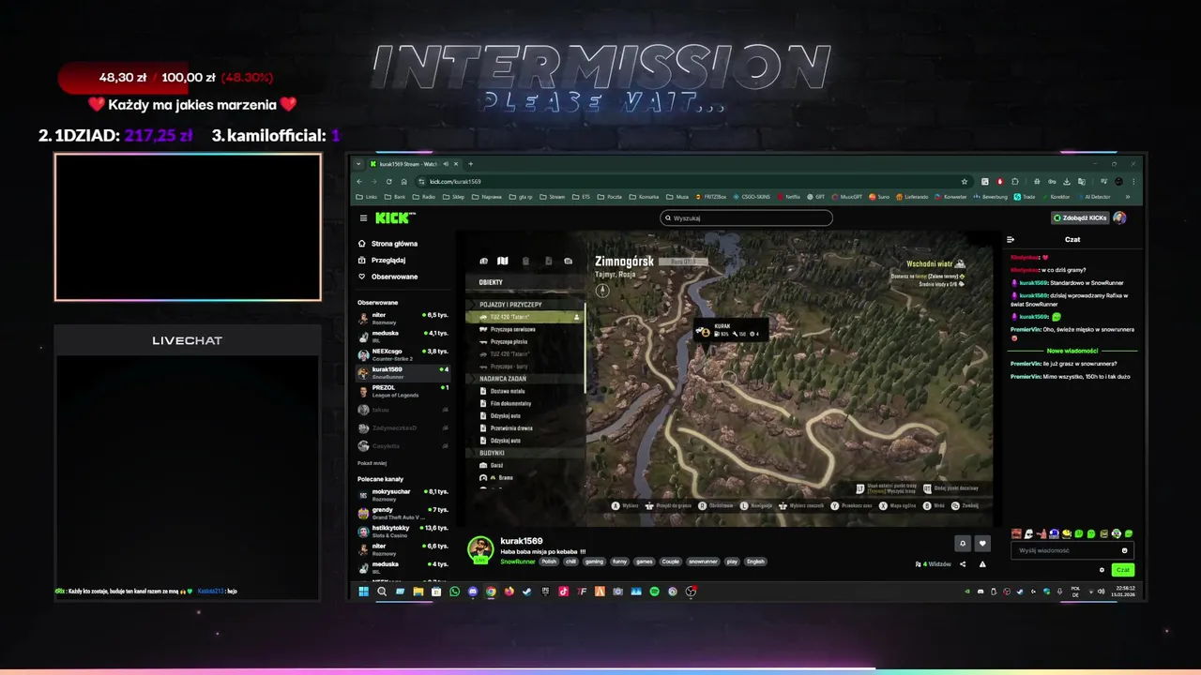The width and height of the screenshot is (1201, 675).
Task: Open the Links bookmarks folder
Action: coord(367,197)
